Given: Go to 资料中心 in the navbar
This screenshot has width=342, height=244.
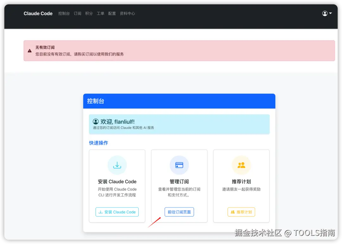Looking at the screenshot, I should (x=127, y=14).
